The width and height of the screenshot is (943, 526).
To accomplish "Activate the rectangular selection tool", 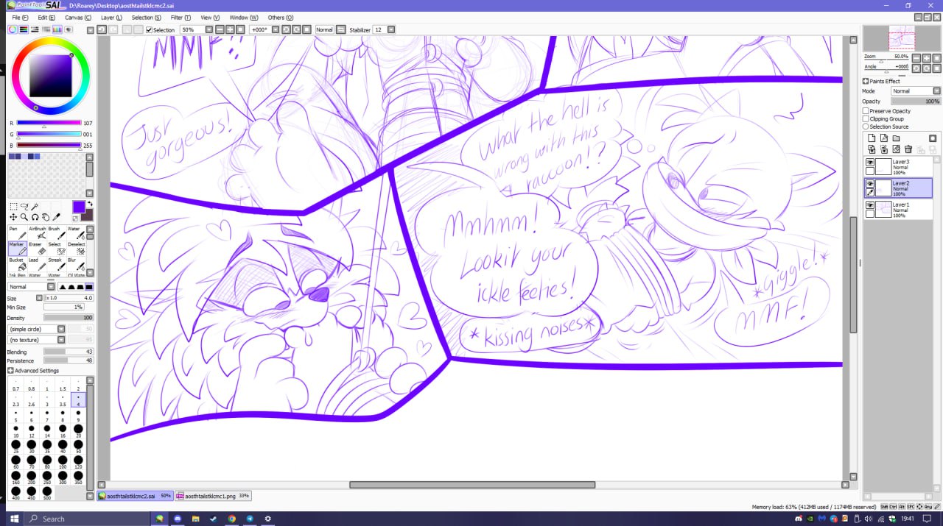I will pyautogui.click(x=13, y=207).
